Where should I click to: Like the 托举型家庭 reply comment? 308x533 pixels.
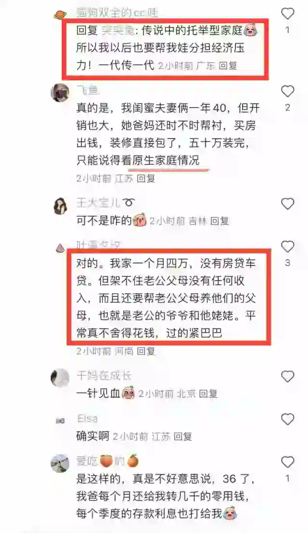click(288, 14)
